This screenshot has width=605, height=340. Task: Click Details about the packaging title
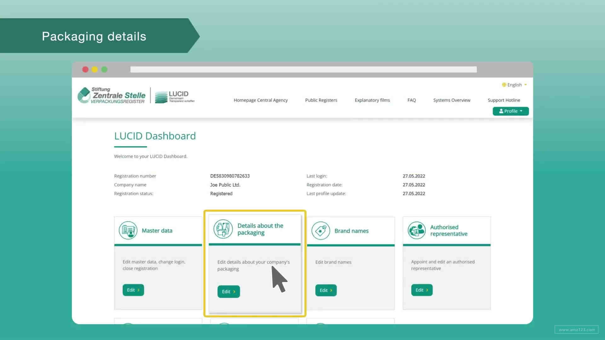(260, 229)
